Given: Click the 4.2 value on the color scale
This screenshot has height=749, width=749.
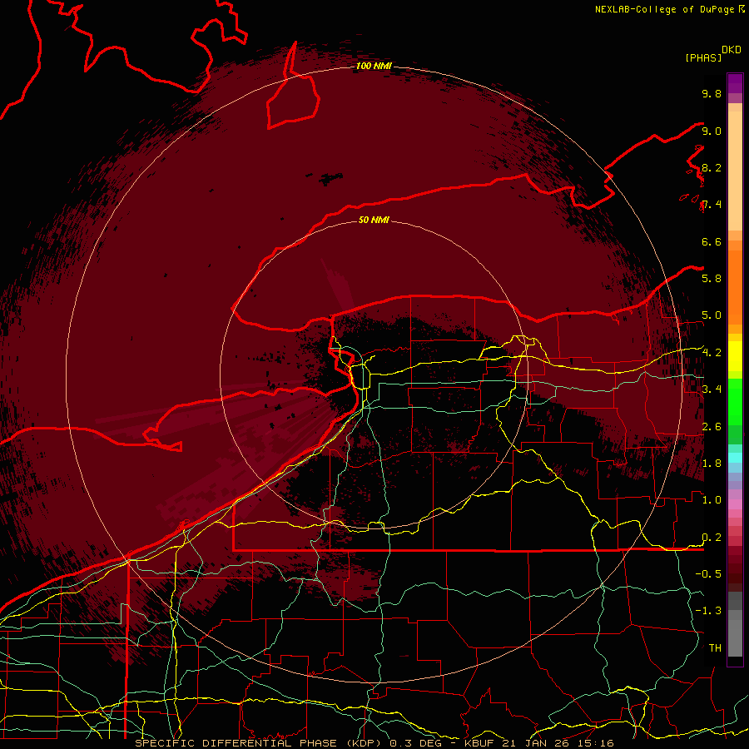Looking at the screenshot, I should [x=712, y=353].
